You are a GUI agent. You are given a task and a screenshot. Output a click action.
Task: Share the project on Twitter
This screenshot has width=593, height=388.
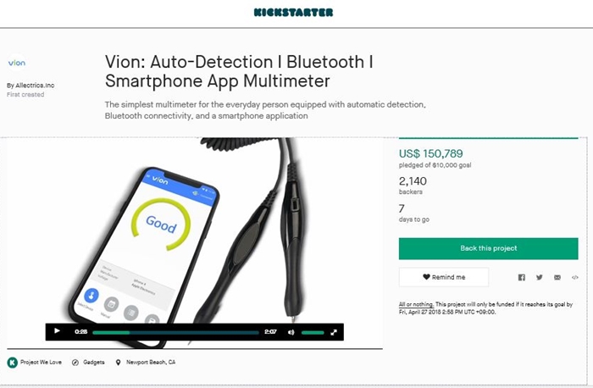point(540,277)
